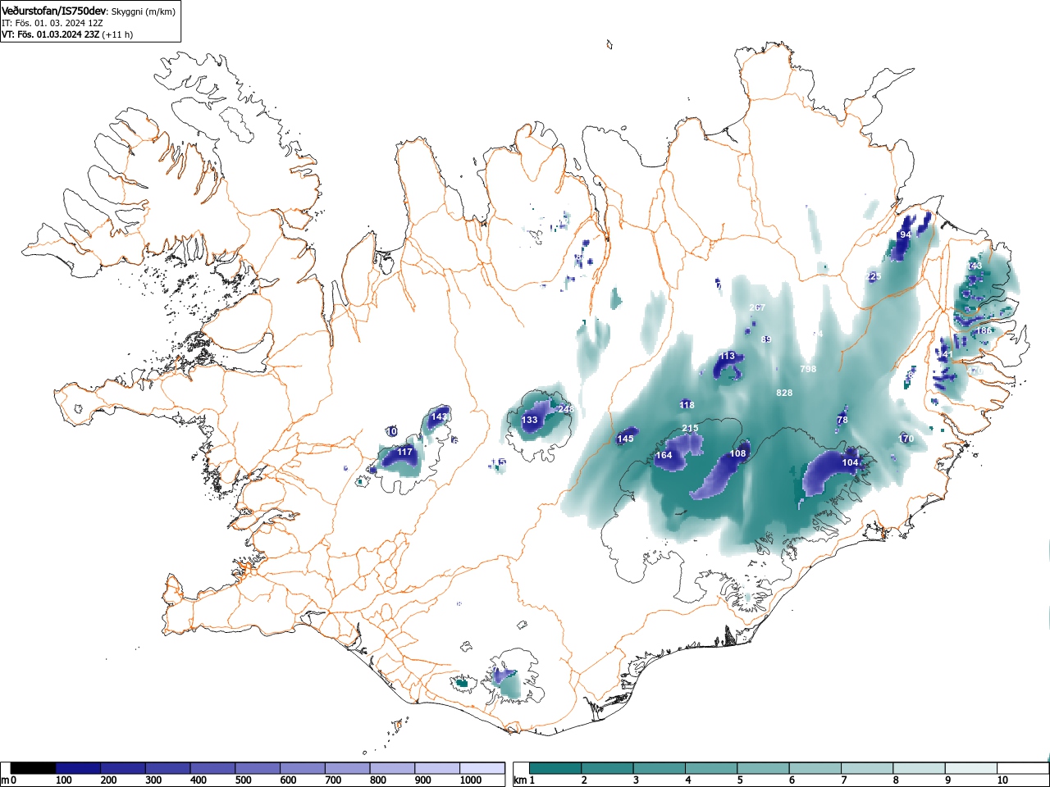
Task: Click the visibility value 133 on the map
Action: tap(530, 420)
